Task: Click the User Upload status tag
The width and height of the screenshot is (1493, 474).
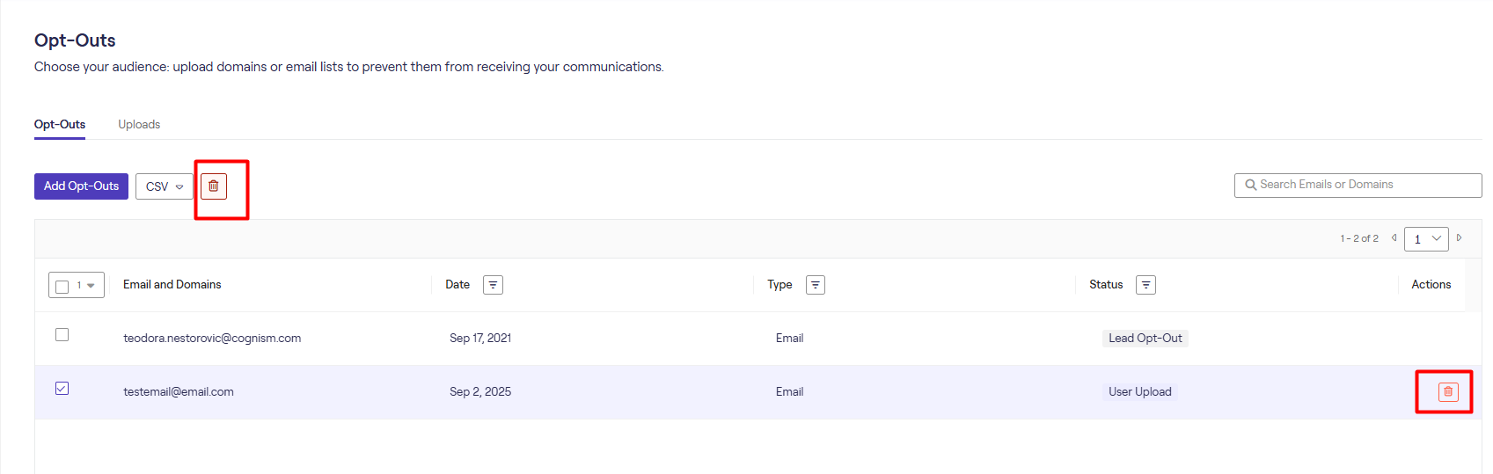Action: click(x=1139, y=392)
